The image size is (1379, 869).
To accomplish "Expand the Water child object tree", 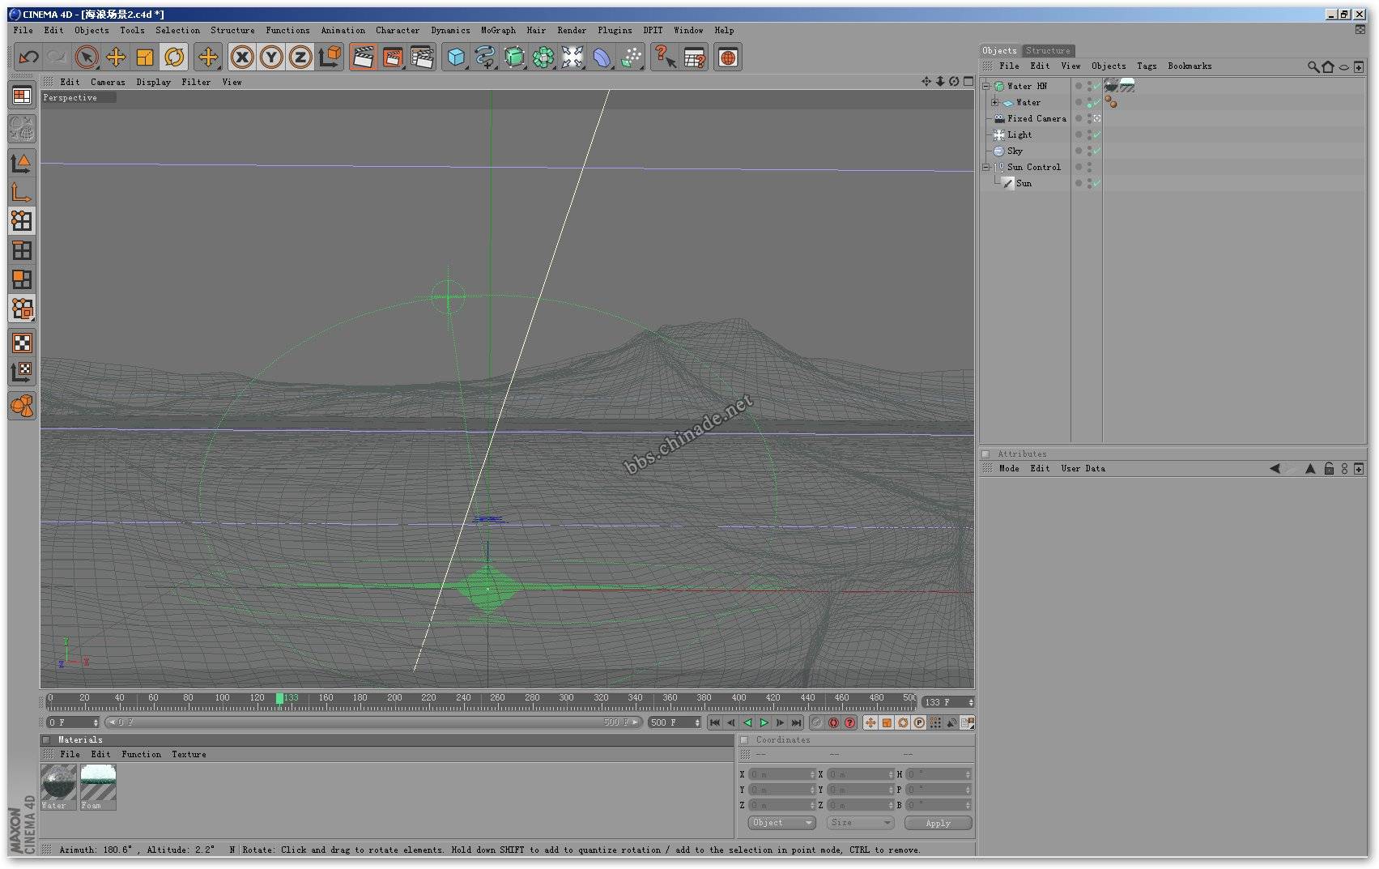I will pyautogui.click(x=995, y=103).
